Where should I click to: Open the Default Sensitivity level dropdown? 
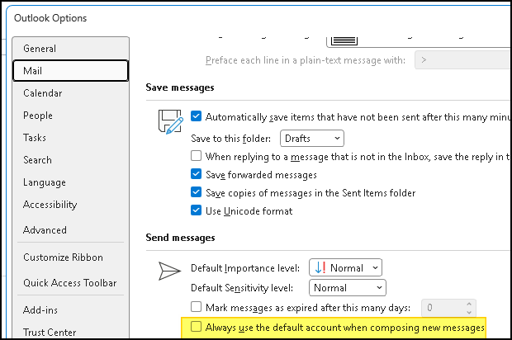coord(348,288)
